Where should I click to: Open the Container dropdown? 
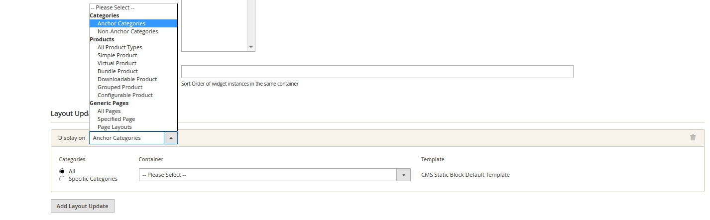coord(274,175)
